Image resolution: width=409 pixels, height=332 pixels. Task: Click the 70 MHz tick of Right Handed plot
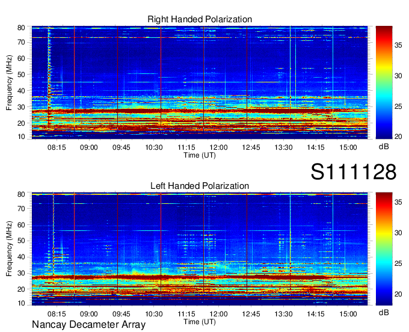(21, 42)
